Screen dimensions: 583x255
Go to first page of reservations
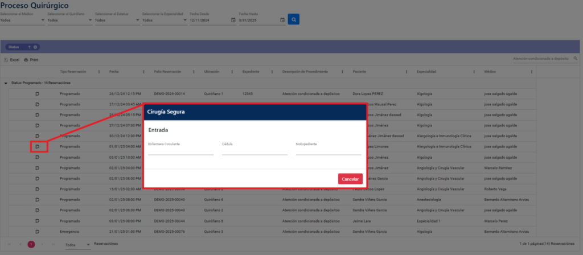click(x=9, y=244)
